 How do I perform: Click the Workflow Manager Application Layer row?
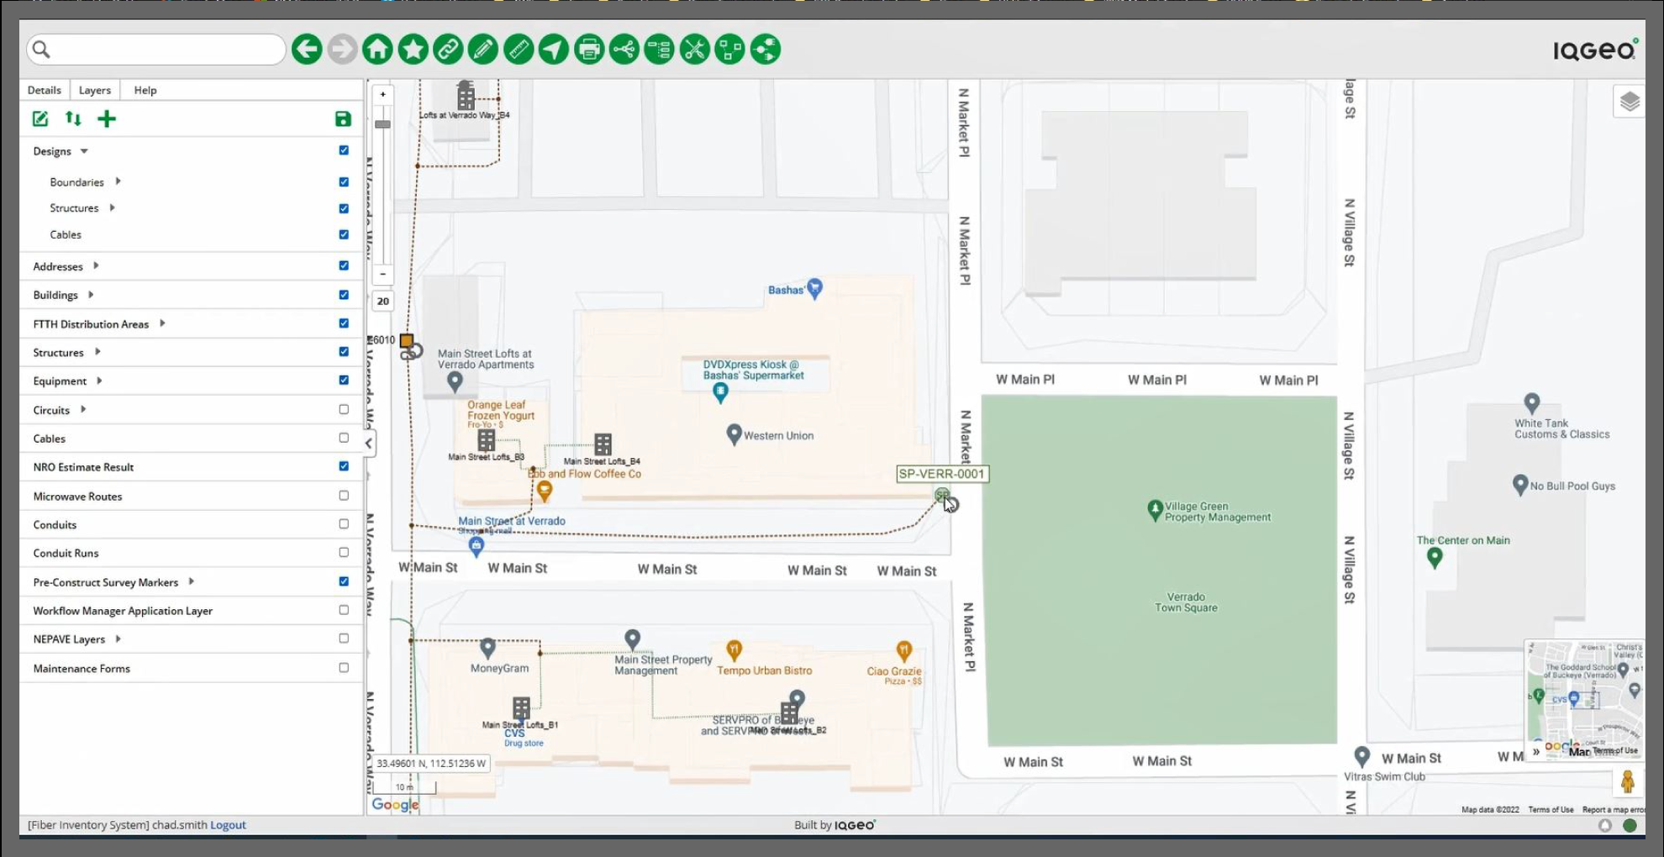192,611
